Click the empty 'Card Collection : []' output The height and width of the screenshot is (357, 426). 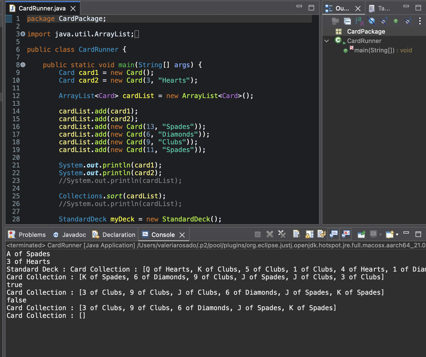(46, 316)
